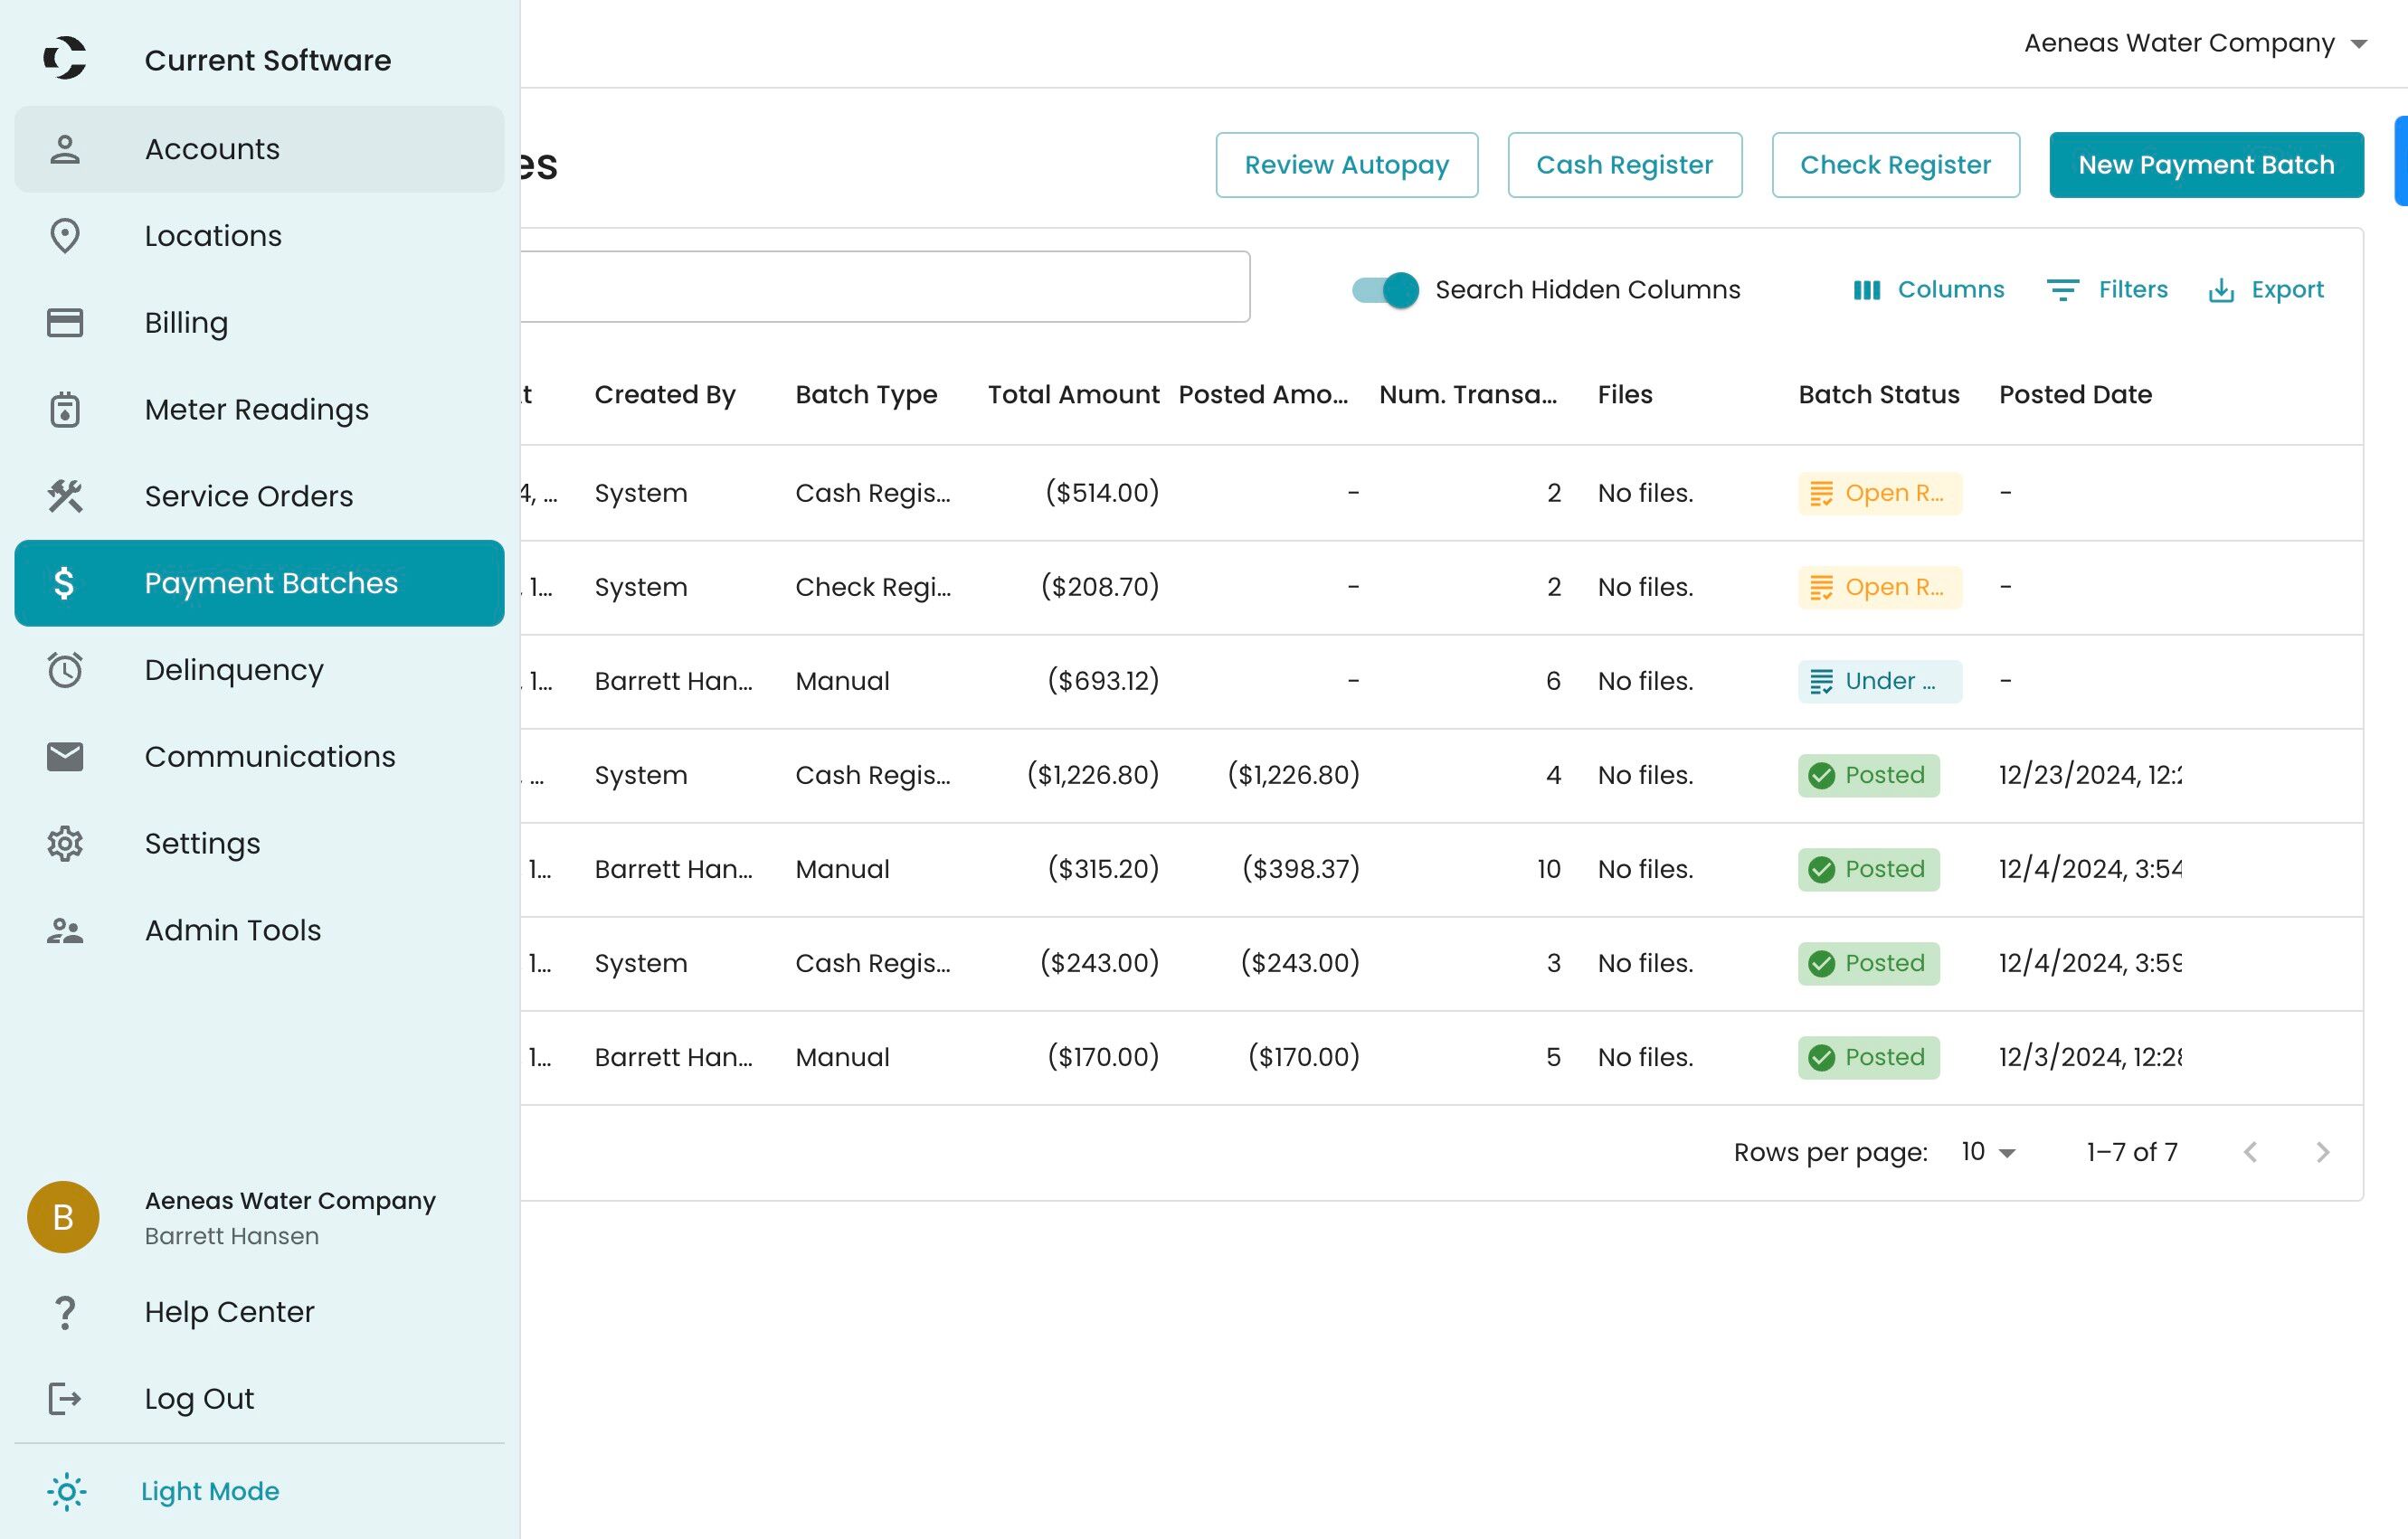Click the Service Orders tools icon

pos(65,496)
